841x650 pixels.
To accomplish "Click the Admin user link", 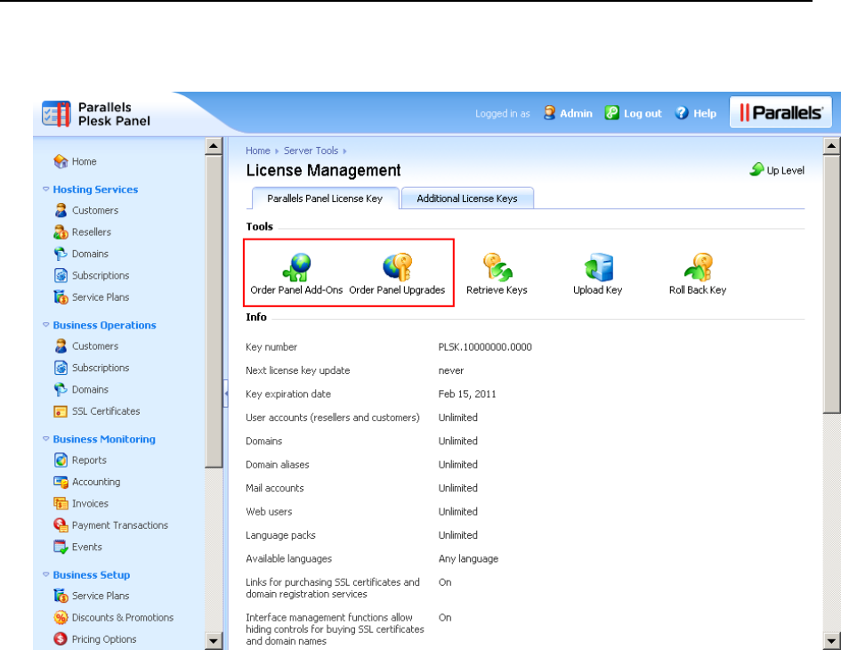I will [x=568, y=113].
